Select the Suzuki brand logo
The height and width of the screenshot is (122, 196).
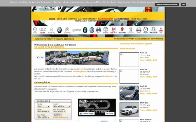point(122,30)
